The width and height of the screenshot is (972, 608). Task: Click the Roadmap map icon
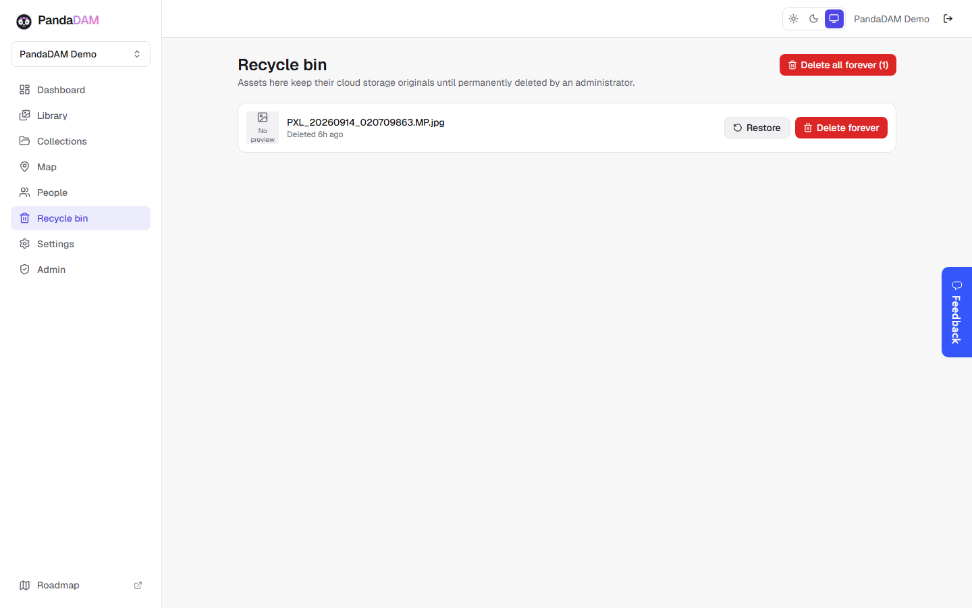point(25,585)
